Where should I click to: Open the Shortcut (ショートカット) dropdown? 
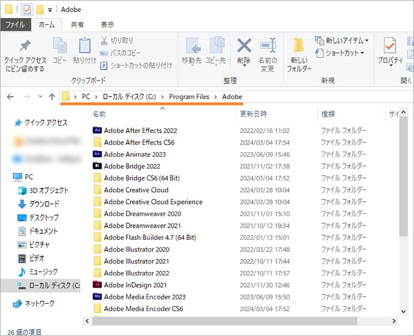click(x=340, y=53)
